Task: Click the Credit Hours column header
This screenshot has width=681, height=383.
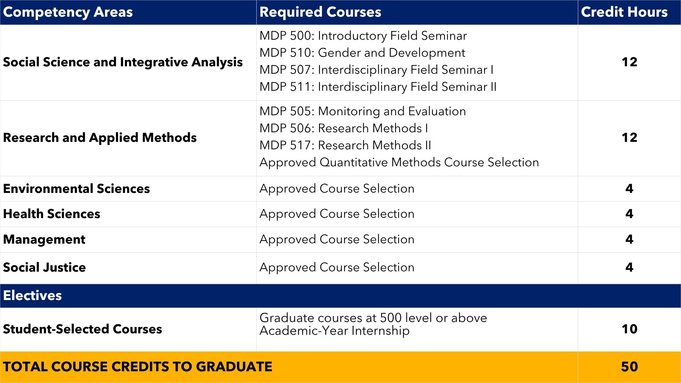Action: (x=624, y=12)
